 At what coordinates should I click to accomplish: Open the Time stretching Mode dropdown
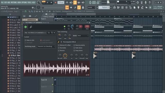pyautogui.click(x=83, y=36)
